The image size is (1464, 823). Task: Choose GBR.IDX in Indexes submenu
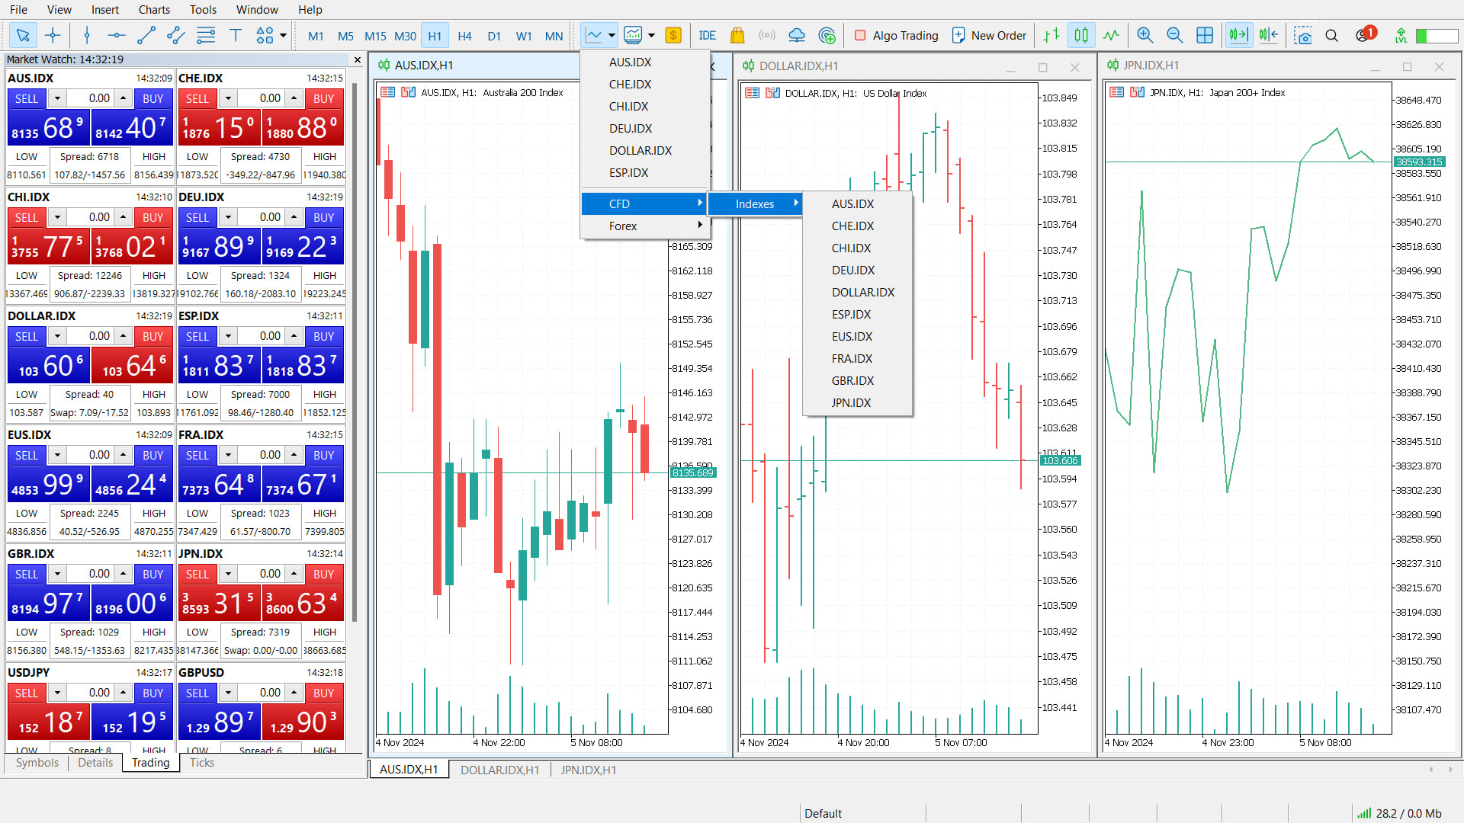point(858,380)
